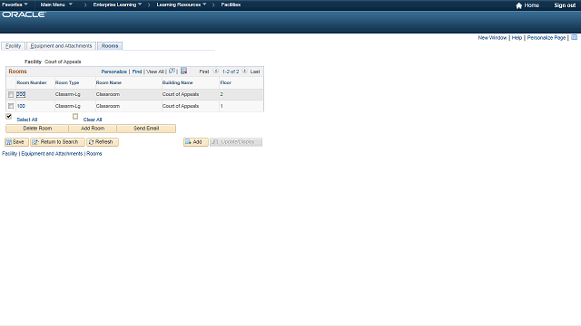Sort by the Floor column header
This screenshot has width=581, height=326.
click(226, 82)
